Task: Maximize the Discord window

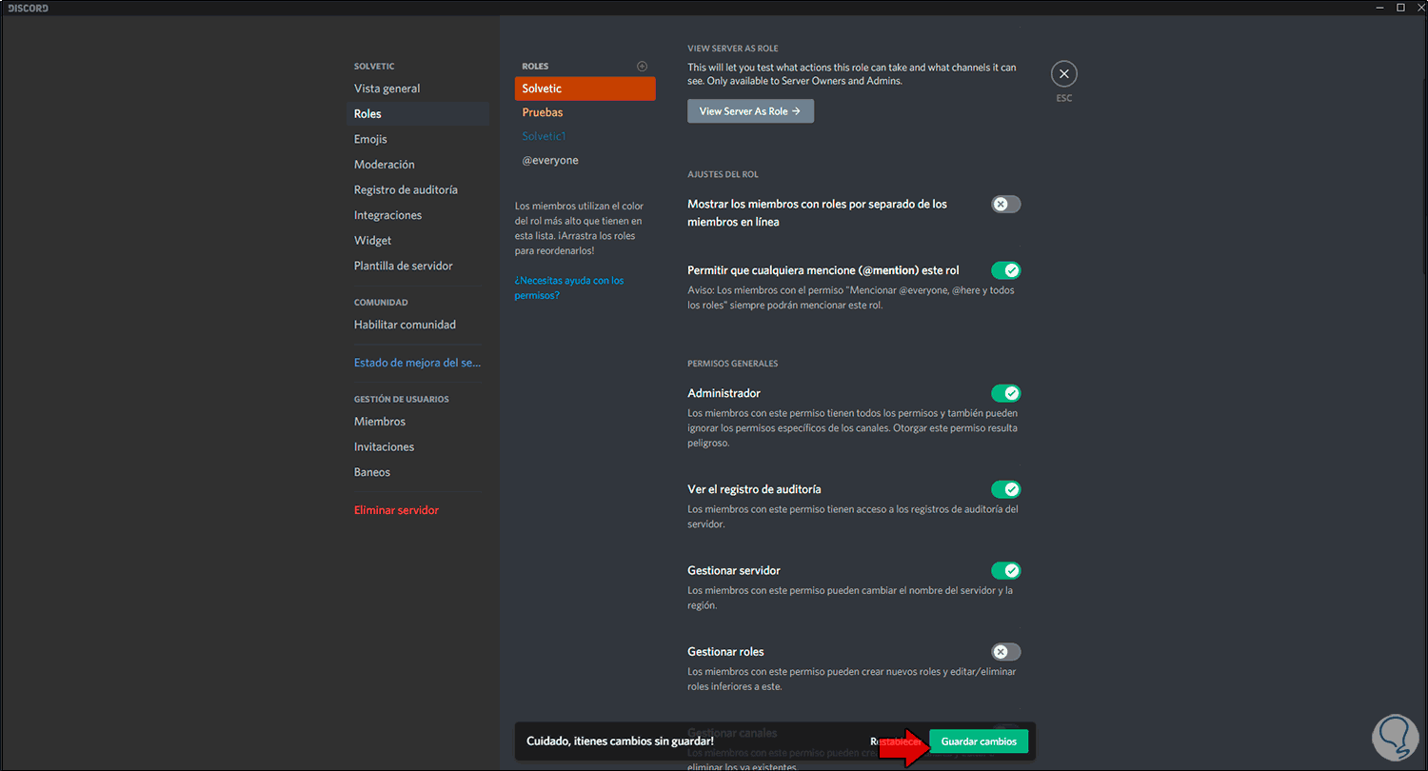Action: (1400, 8)
